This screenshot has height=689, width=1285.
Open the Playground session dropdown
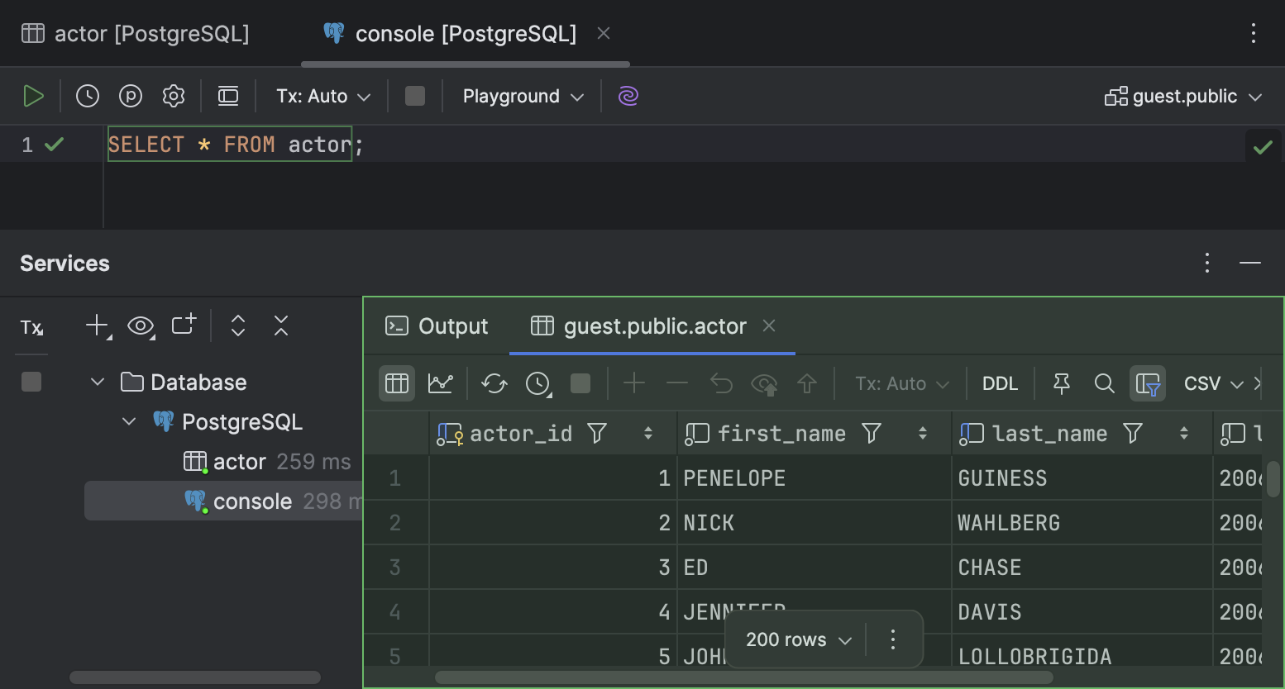521,95
